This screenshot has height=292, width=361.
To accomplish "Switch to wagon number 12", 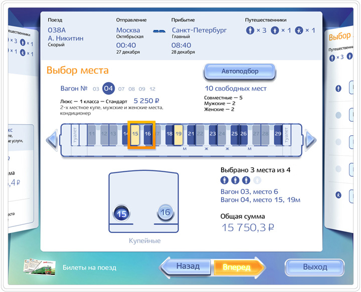I will click(152, 89).
